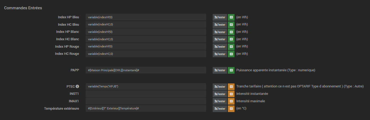Screen dimensions: 370x120
Task: Test the Température extérieure command
Action: [x=220, y=109]
